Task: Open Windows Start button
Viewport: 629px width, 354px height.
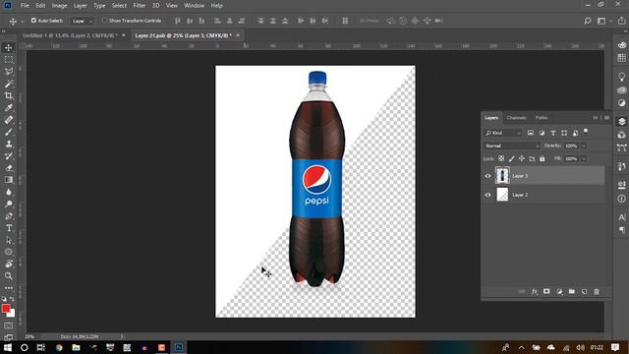Action: click(x=7, y=347)
